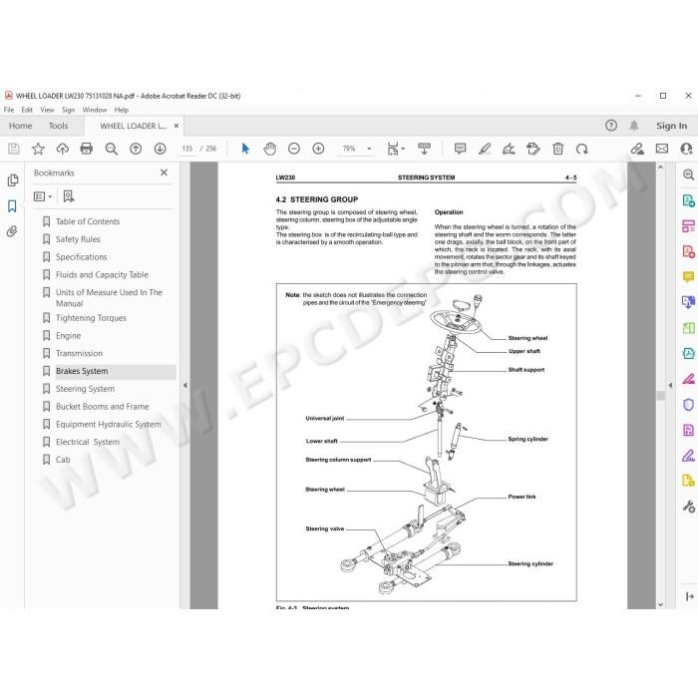Click the vertical scrollbar thumb
698x698 pixels.
point(660,396)
